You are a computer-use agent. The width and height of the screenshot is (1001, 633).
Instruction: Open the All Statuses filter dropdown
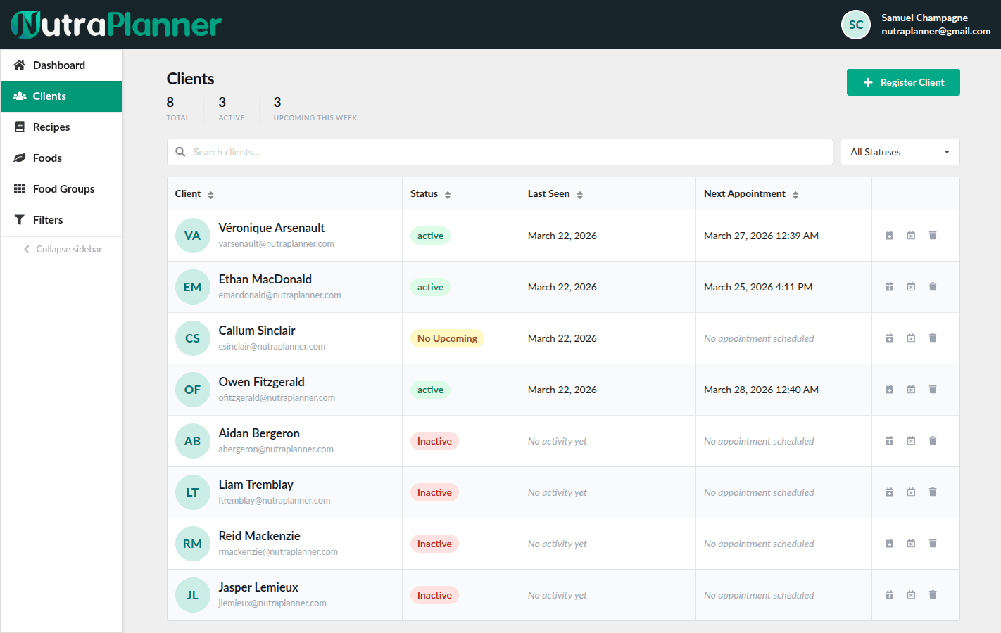click(899, 152)
